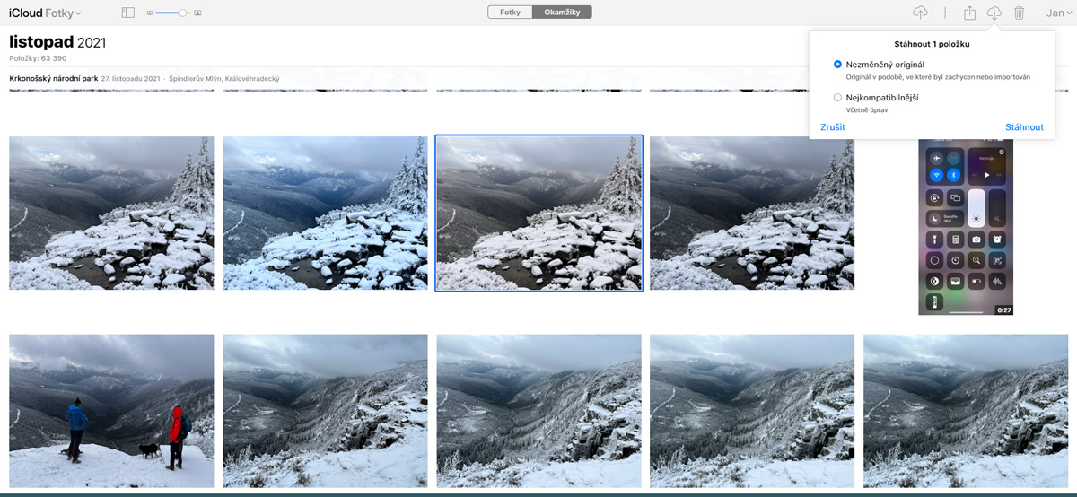Select the first snowy valley photo in the top row
Viewport: 1077px width, 497px height.
pos(111,213)
